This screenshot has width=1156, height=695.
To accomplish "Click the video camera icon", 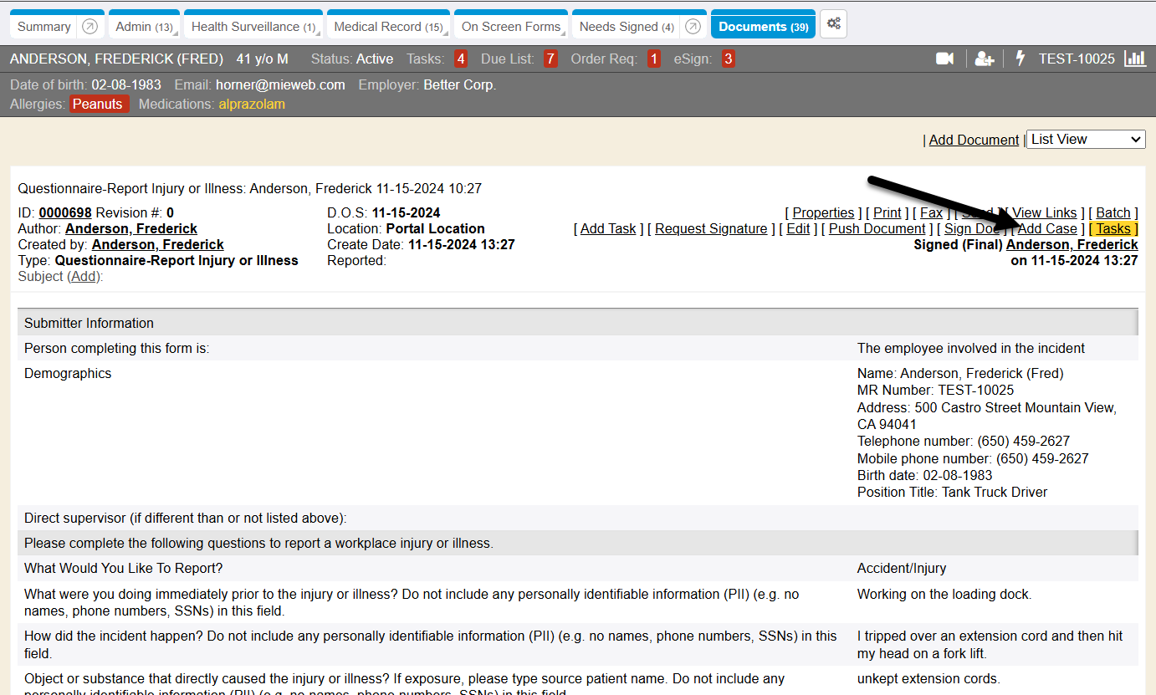I will 944,59.
